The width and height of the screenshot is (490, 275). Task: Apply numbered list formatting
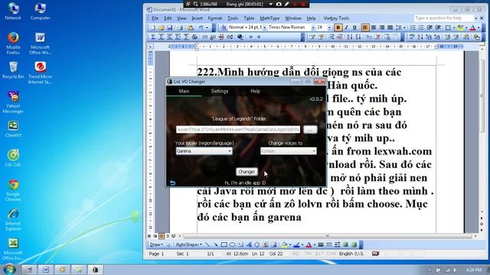point(413,27)
